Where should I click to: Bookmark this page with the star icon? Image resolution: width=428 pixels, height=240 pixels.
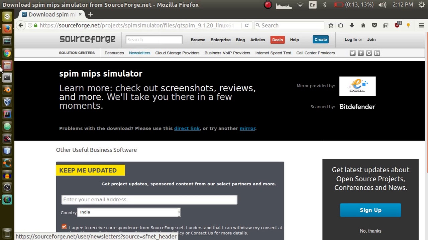click(331, 25)
